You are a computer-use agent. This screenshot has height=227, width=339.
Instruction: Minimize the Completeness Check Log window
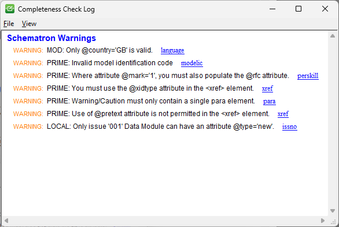(x=272, y=9)
